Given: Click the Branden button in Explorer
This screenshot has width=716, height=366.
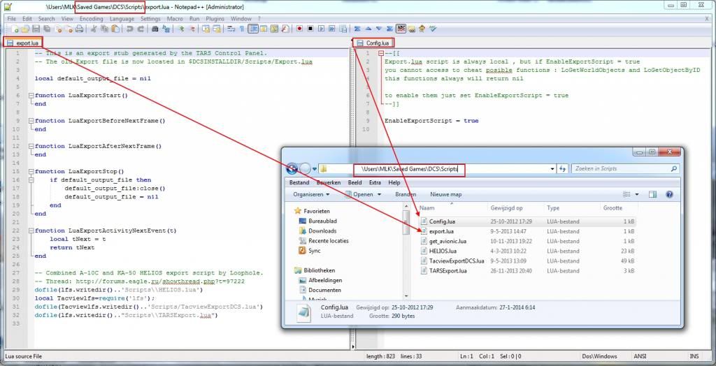Looking at the screenshot, I should 406,194.
